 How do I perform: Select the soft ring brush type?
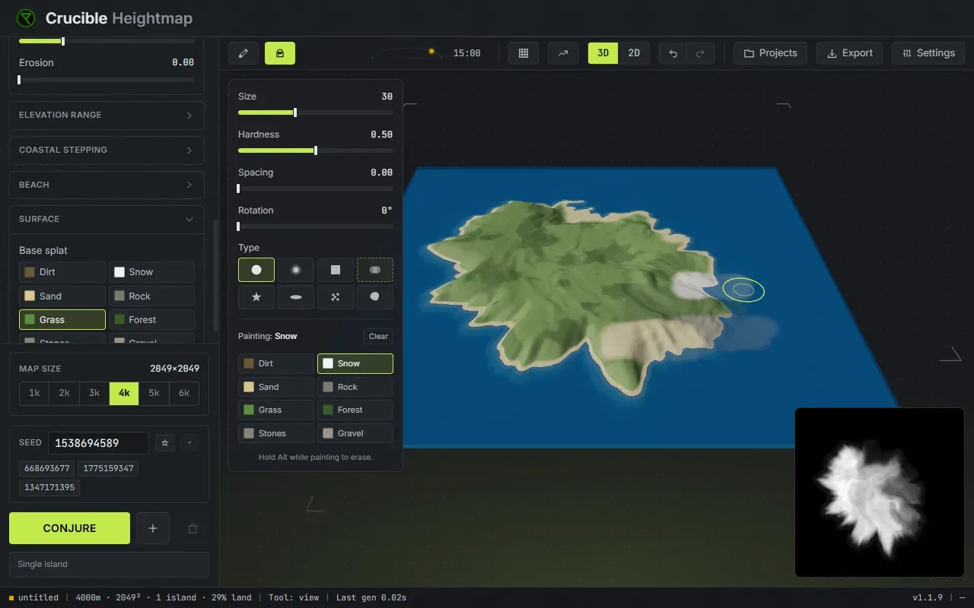296,270
